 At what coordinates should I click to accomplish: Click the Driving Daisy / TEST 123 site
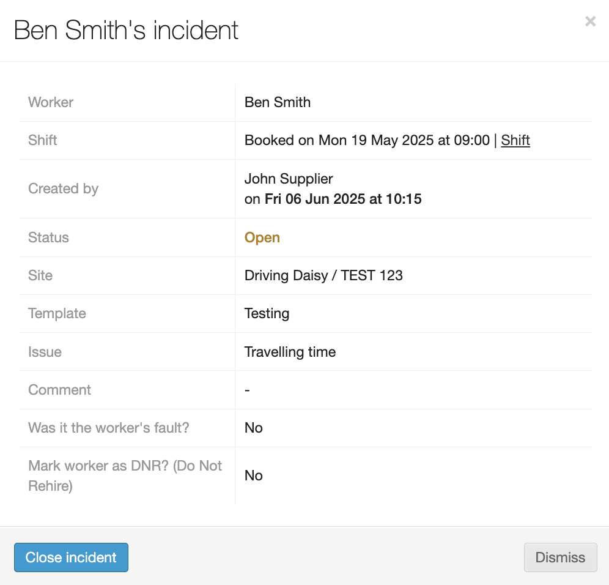(x=323, y=275)
